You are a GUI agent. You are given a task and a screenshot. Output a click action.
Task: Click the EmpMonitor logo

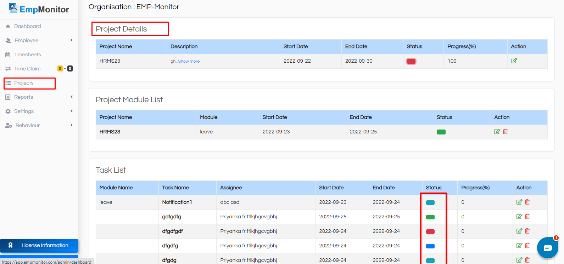pos(39,9)
